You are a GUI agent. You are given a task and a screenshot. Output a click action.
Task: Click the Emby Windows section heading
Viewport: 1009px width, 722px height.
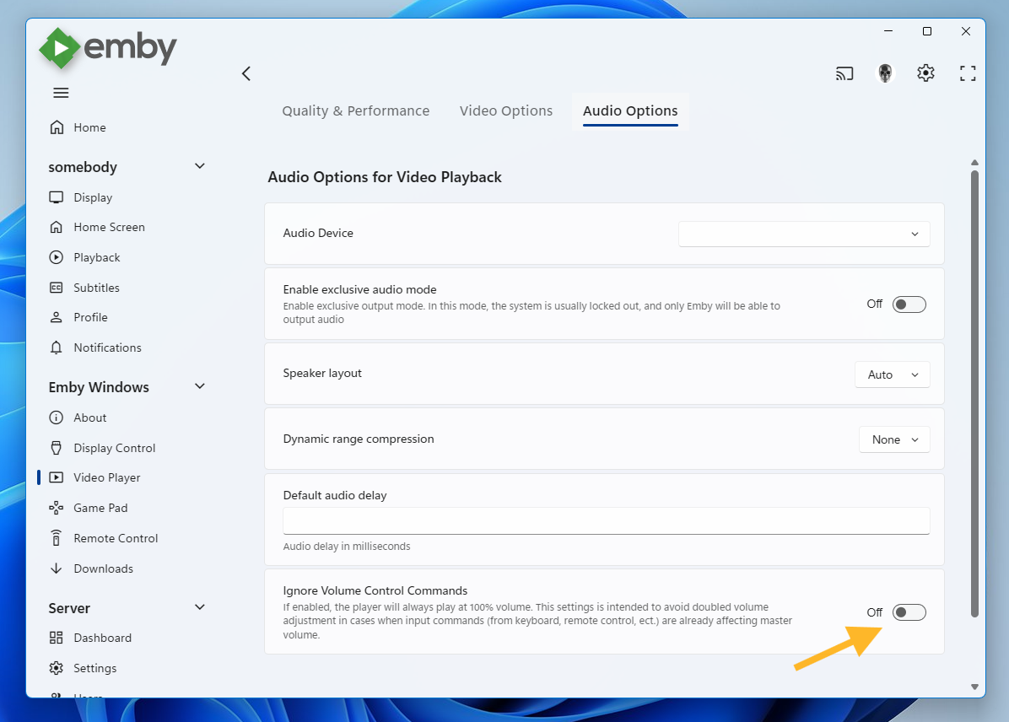pos(99,387)
